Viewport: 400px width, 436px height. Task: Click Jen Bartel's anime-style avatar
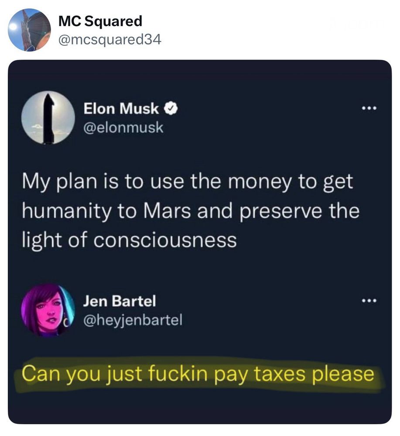47,310
